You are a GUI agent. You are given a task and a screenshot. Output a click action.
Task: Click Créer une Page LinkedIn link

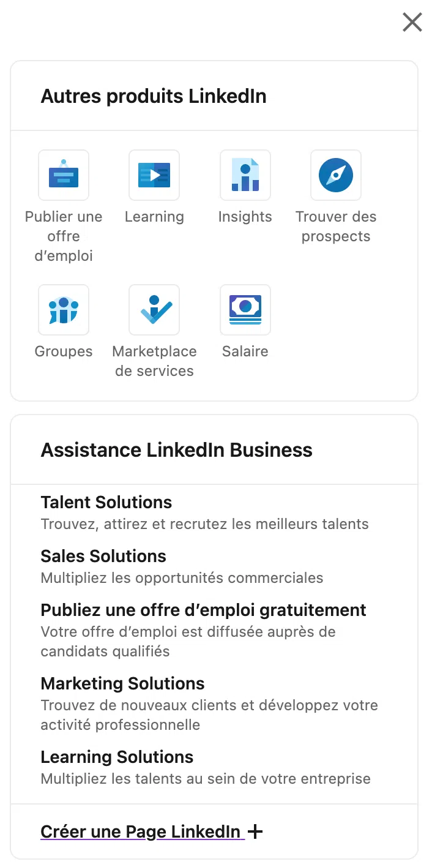pyautogui.click(x=141, y=831)
